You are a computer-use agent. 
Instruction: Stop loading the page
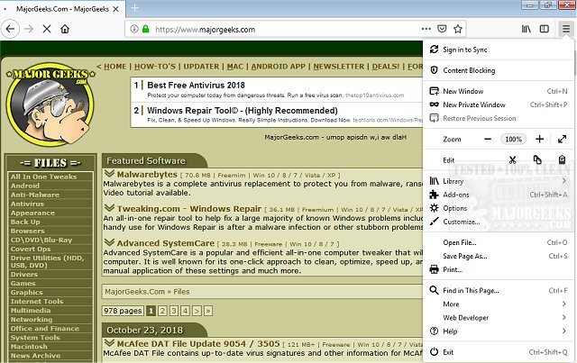47,29
